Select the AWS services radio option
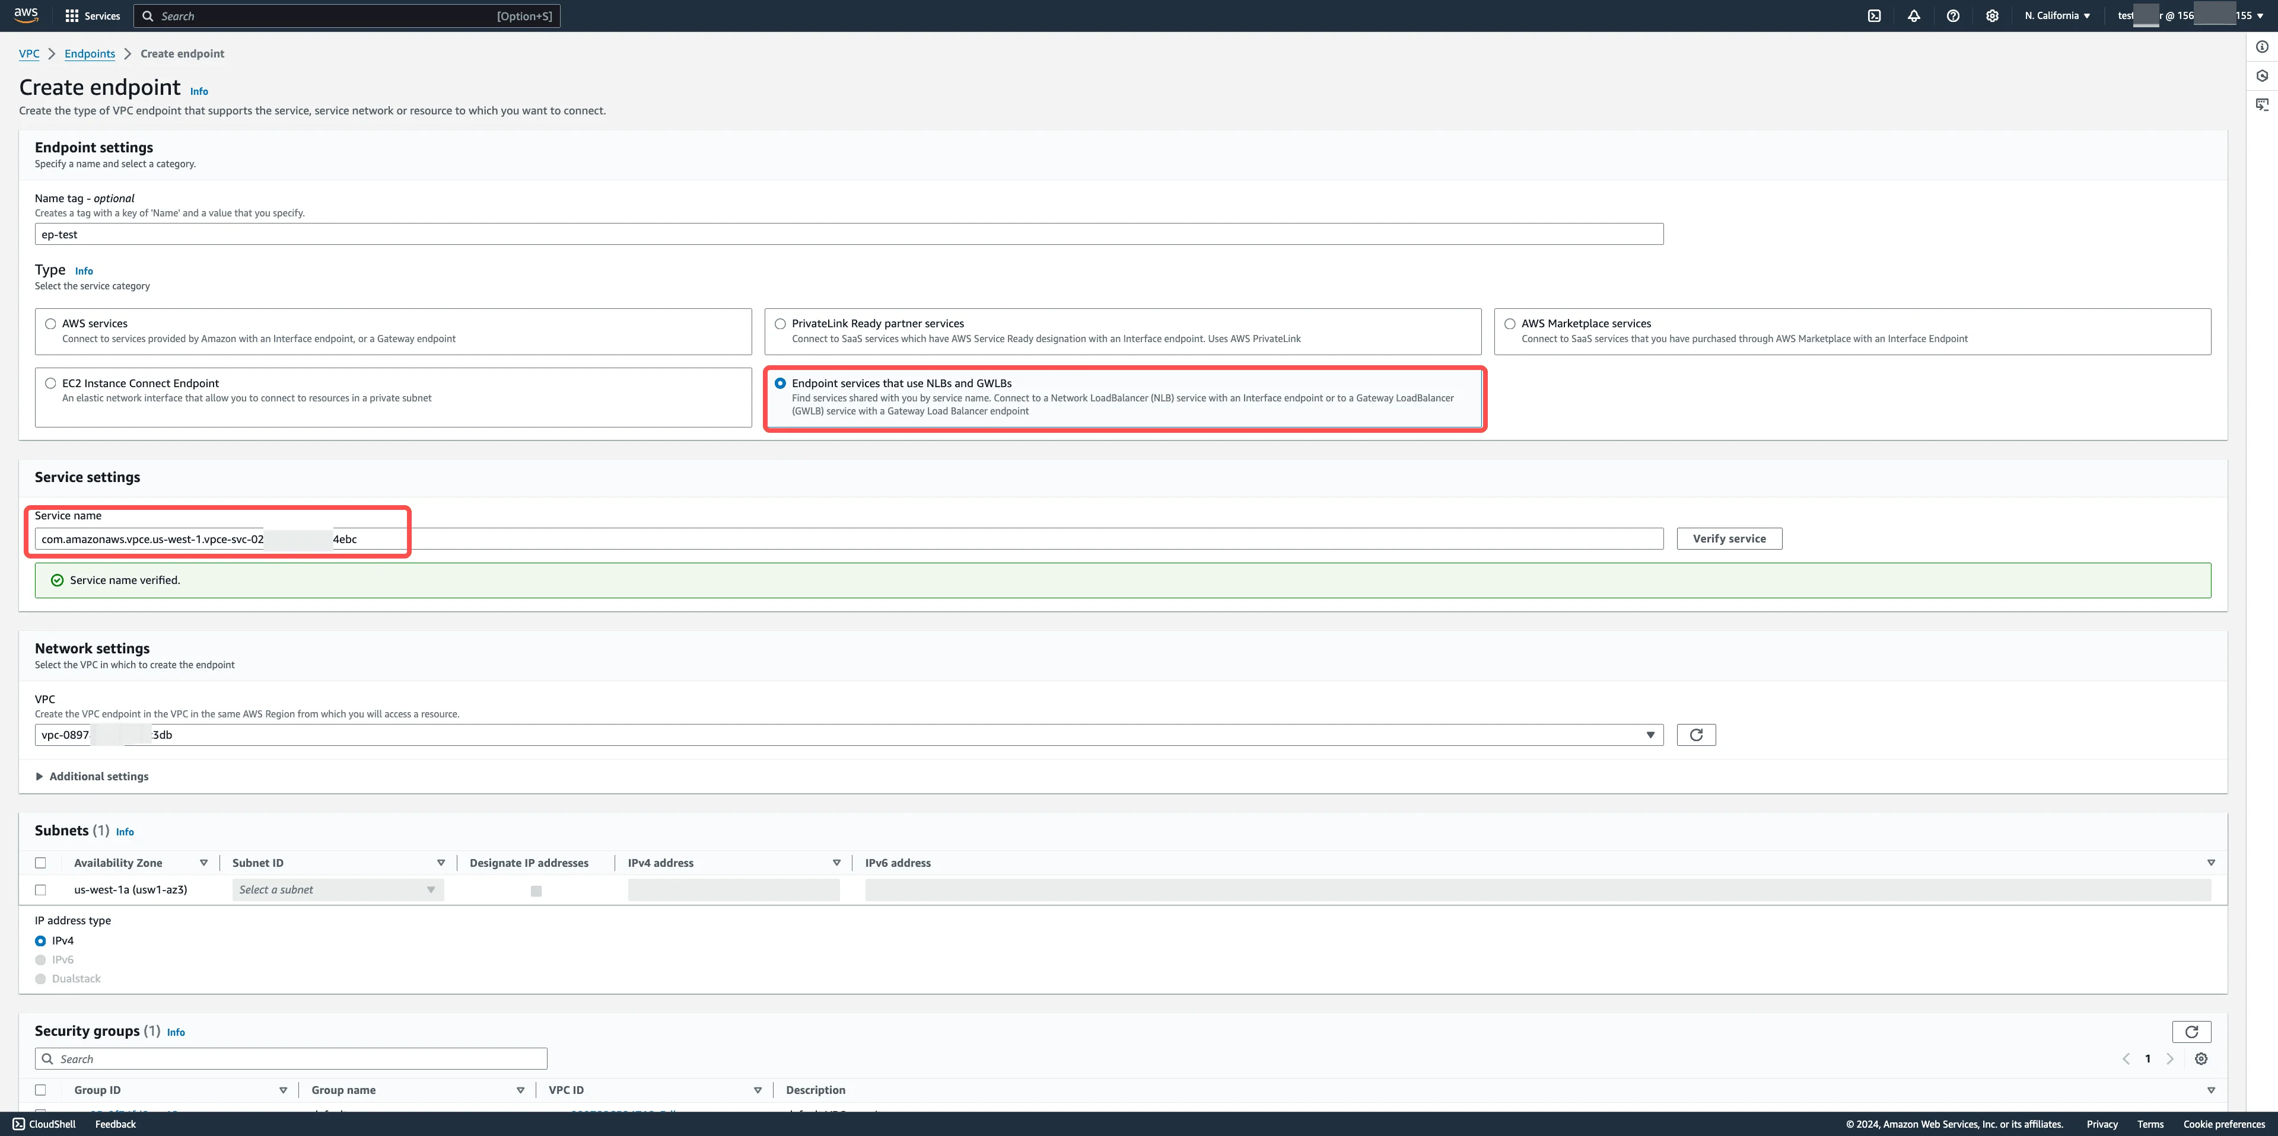 pos(50,324)
